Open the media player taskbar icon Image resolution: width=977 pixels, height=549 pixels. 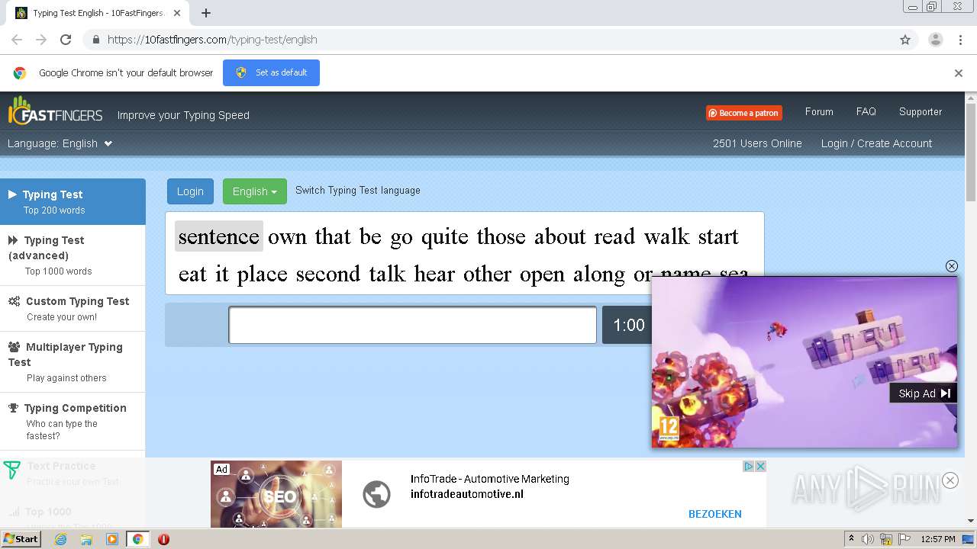click(x=112, y=539)
